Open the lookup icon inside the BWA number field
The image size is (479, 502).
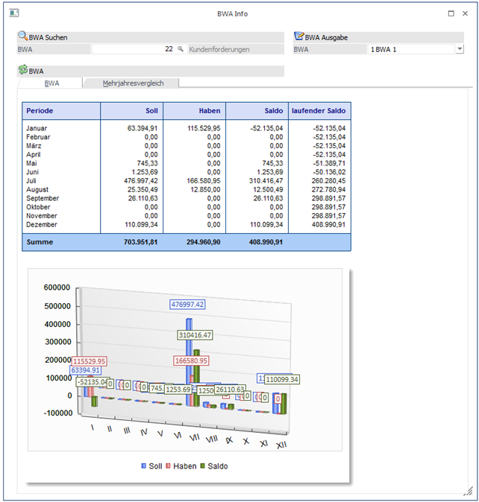[x=180, y=49]
